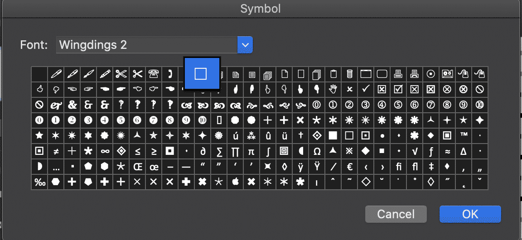
Task: Choose the Apple logo symbol
Action: pos(235,182)
